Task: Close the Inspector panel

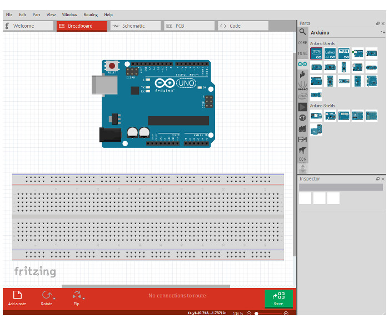Action: [383, 178]
